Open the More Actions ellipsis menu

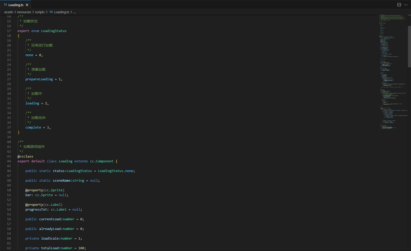tap(406, 5)
